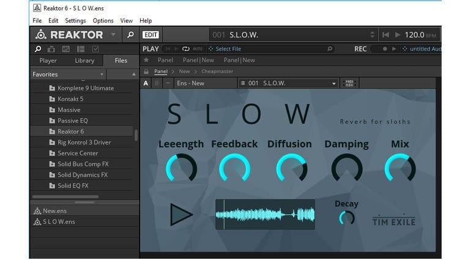Screen dimensions: 471x260
Task: Open the Help menu
Action: (x=146, y=21)
